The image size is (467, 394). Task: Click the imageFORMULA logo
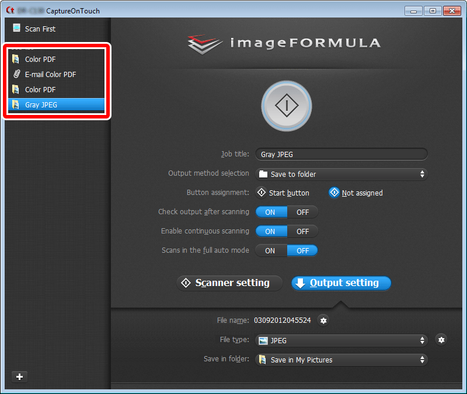pyautogui.click(x=284, y=44)
